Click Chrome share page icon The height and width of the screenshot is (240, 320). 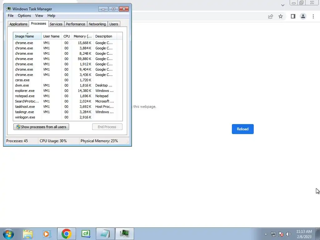click(x=271, y=16)
